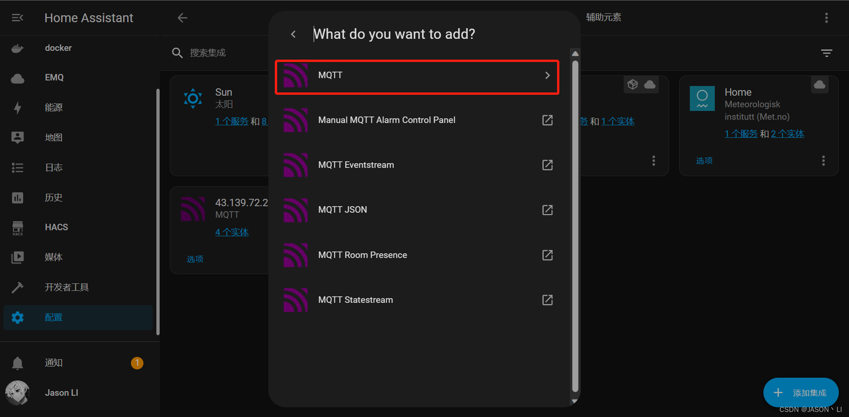The height and width of the screenshot is (417, 849).
Task: Click the 43.139.72.2 MQTT card icon
Action: [x=193, y=208]
